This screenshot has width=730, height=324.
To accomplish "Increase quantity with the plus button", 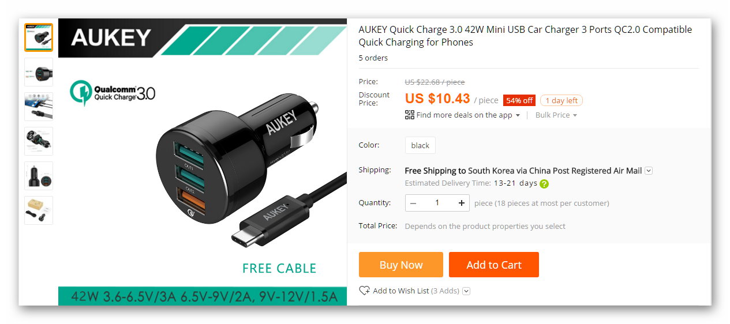I will [x=462, y=203].
